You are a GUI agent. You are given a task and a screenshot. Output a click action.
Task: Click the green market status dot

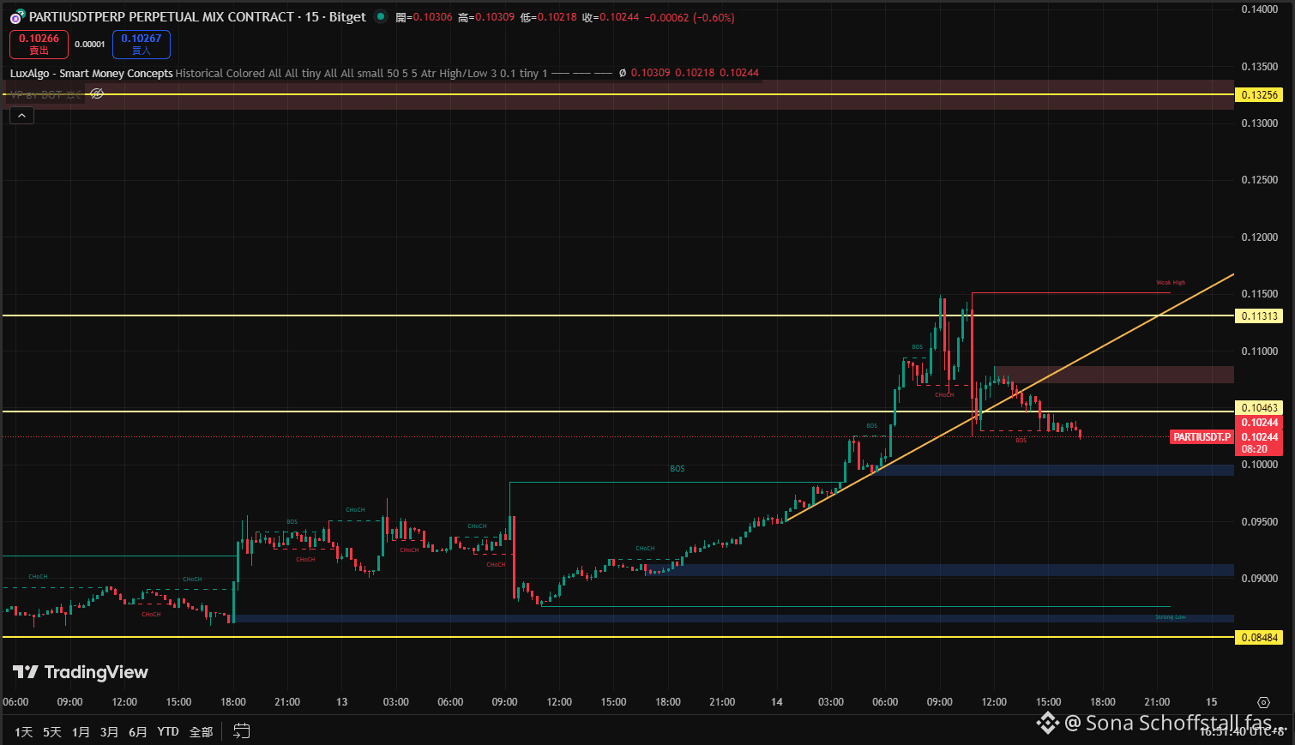click(x=381, y=16)
